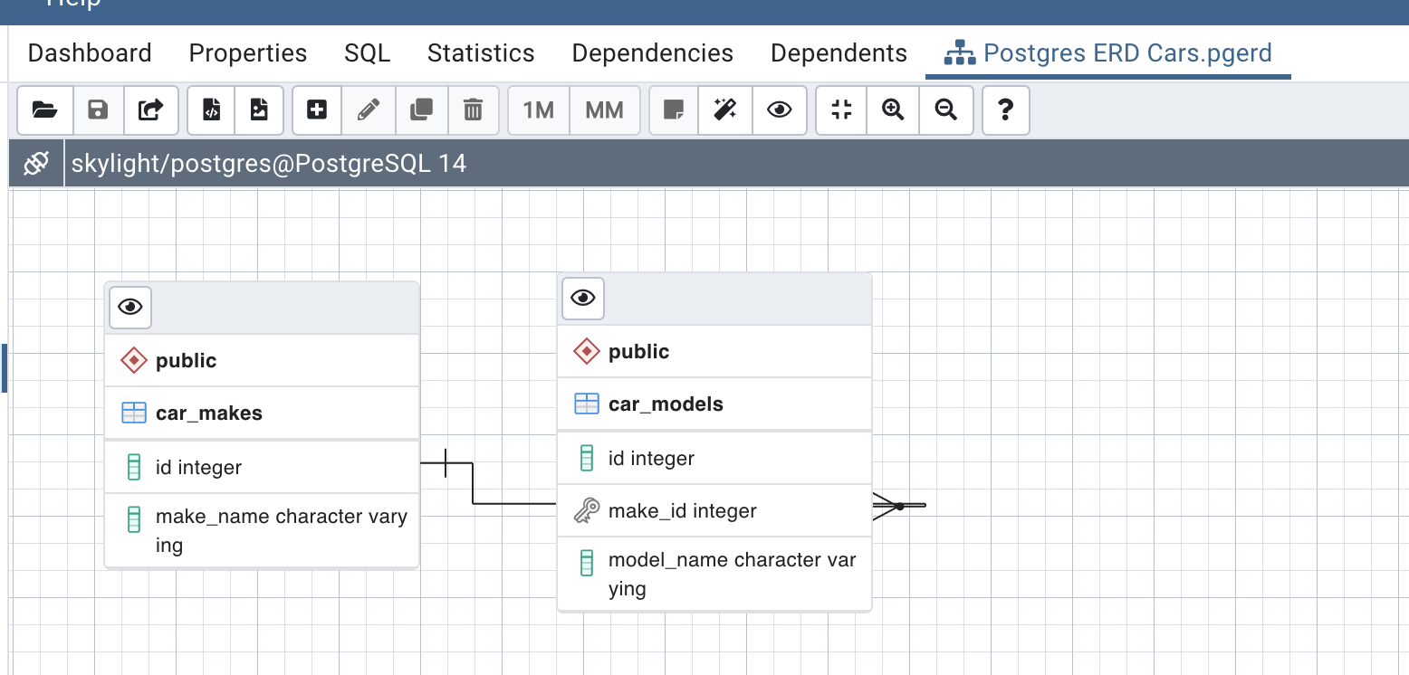Toggle details eye on car_makes table
Viewport: 1409px width, 675px height.
(130, 308)
